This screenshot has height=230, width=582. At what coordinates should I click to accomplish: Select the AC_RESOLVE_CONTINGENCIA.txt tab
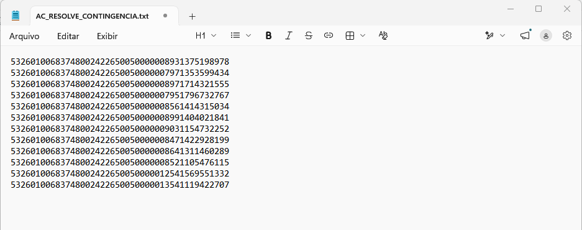104,16
